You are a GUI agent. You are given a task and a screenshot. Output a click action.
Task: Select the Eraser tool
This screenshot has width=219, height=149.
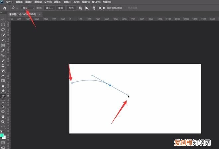point(3,75)
